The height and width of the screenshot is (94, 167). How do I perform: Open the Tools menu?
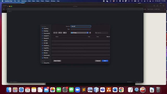coord(42,1)
